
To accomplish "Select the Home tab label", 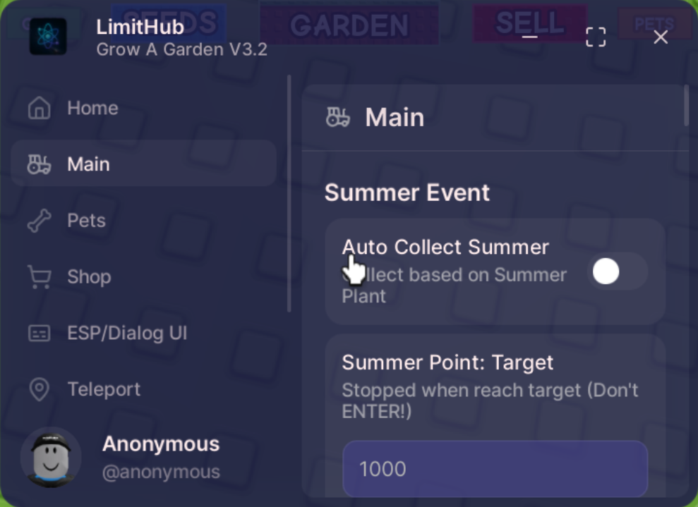I will coord(92,108).
